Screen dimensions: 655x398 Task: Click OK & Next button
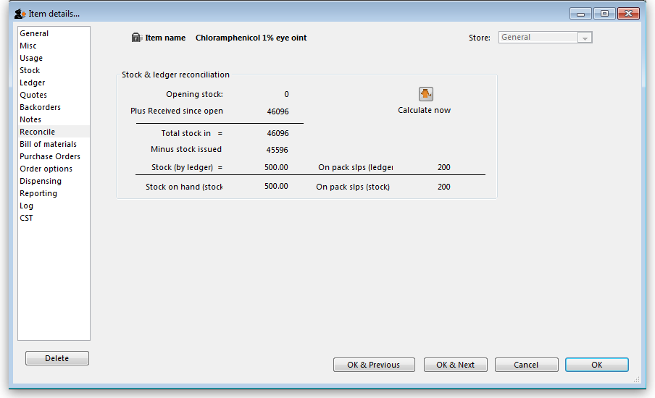click(x=455, y=365)
